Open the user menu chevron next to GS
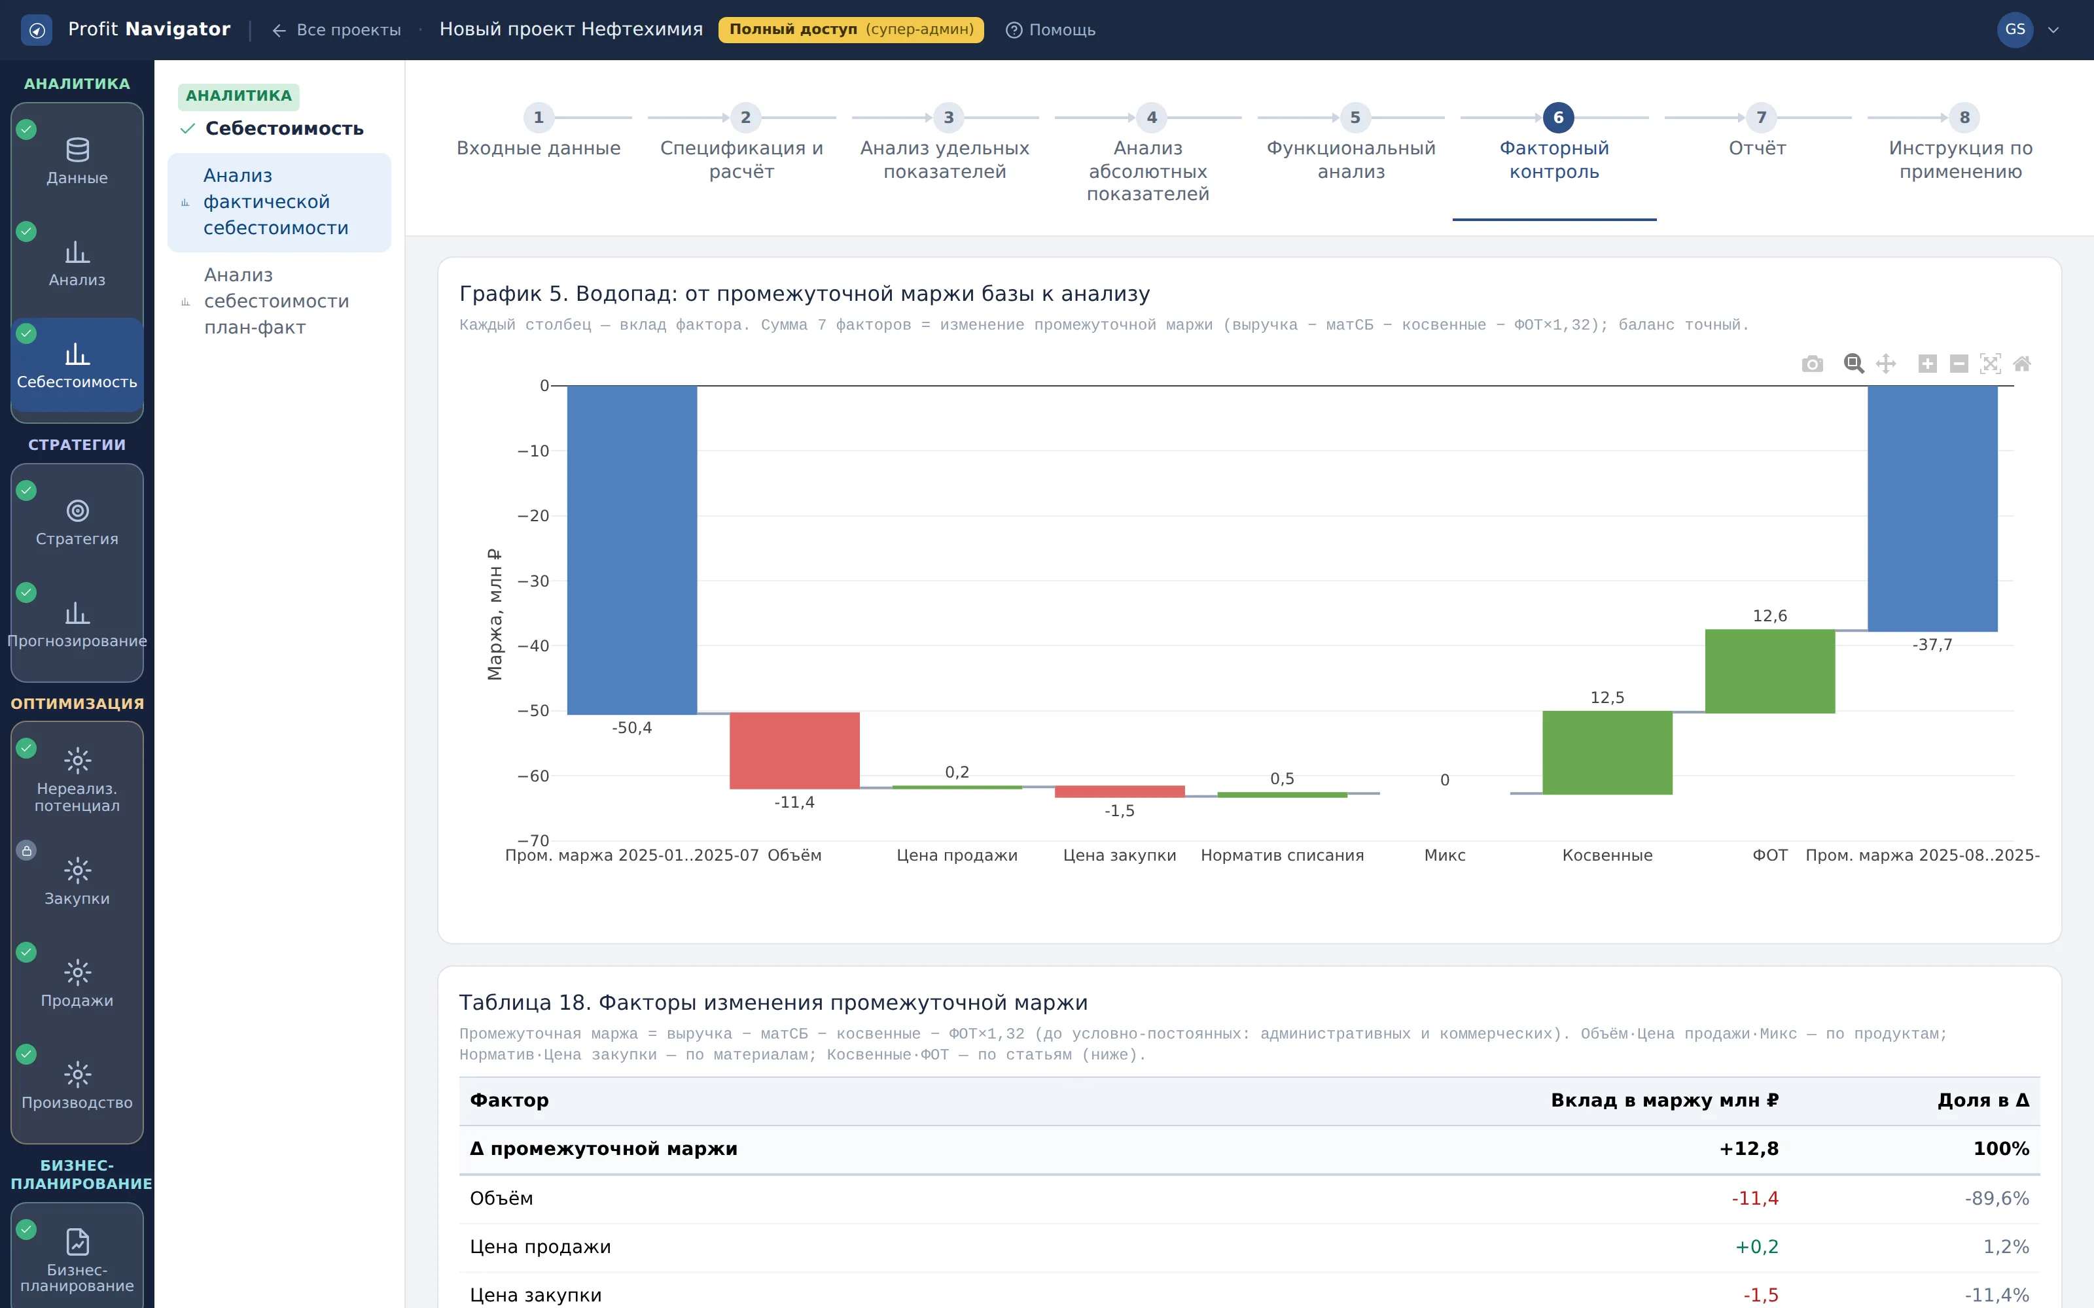Screen dimensions: 2094x1308 click(2053, 30)
